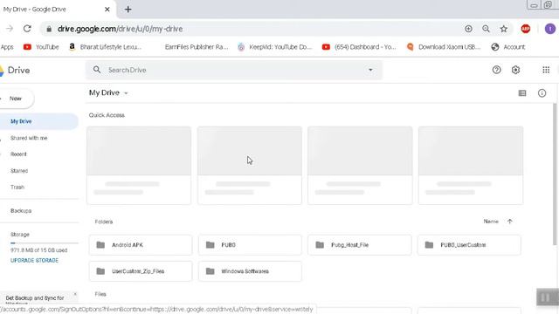The width and height of the screenshot is (559, 314).
Task: Open Drive settings gear icon
Action: [x=515, y=70]
